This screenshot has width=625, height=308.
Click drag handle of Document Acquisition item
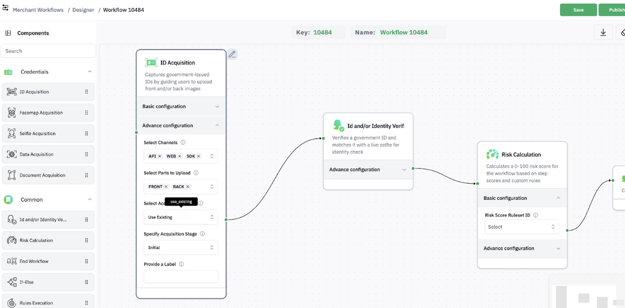coord(86,176)
